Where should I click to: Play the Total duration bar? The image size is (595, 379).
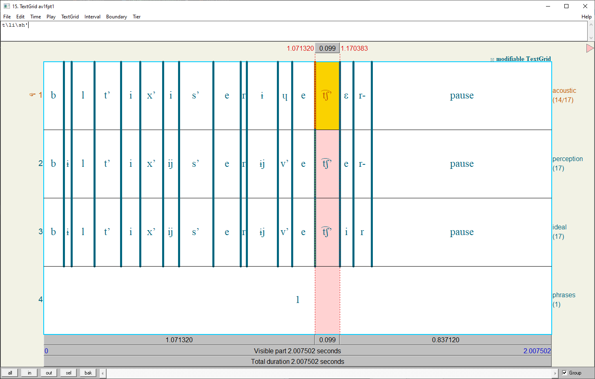click(x=297, y=361)
